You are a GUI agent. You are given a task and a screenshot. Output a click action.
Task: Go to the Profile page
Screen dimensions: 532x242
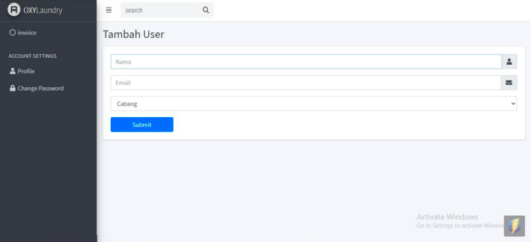[x=26, y=71]
